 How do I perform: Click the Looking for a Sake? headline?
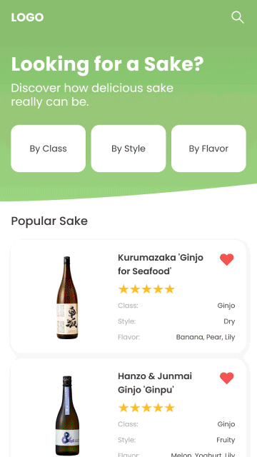[108, 64]
